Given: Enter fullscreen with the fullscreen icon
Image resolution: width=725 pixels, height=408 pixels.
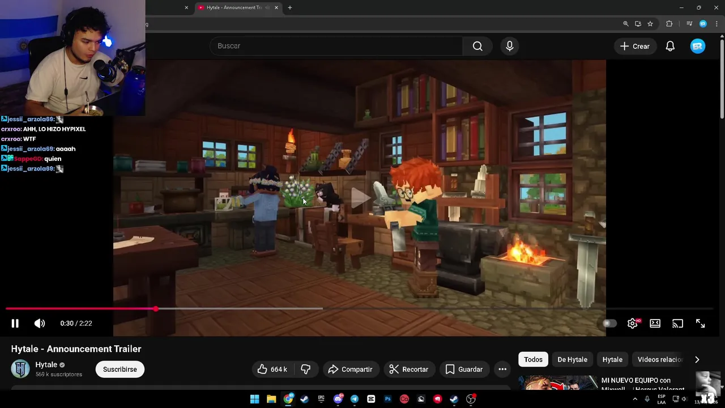Looking at the screenshot, I should (700, 323).
